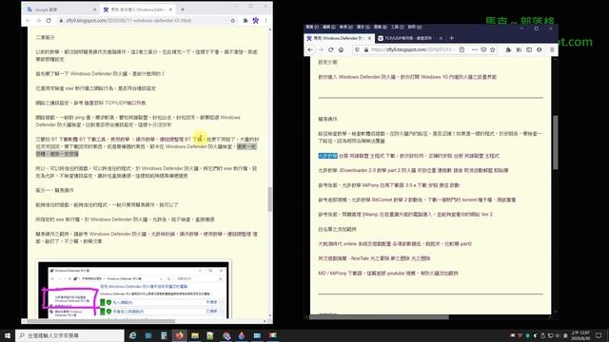The image size is (609, 342).
Task: Click the Firefox page horizontal scrollbar
Action: 379,317
